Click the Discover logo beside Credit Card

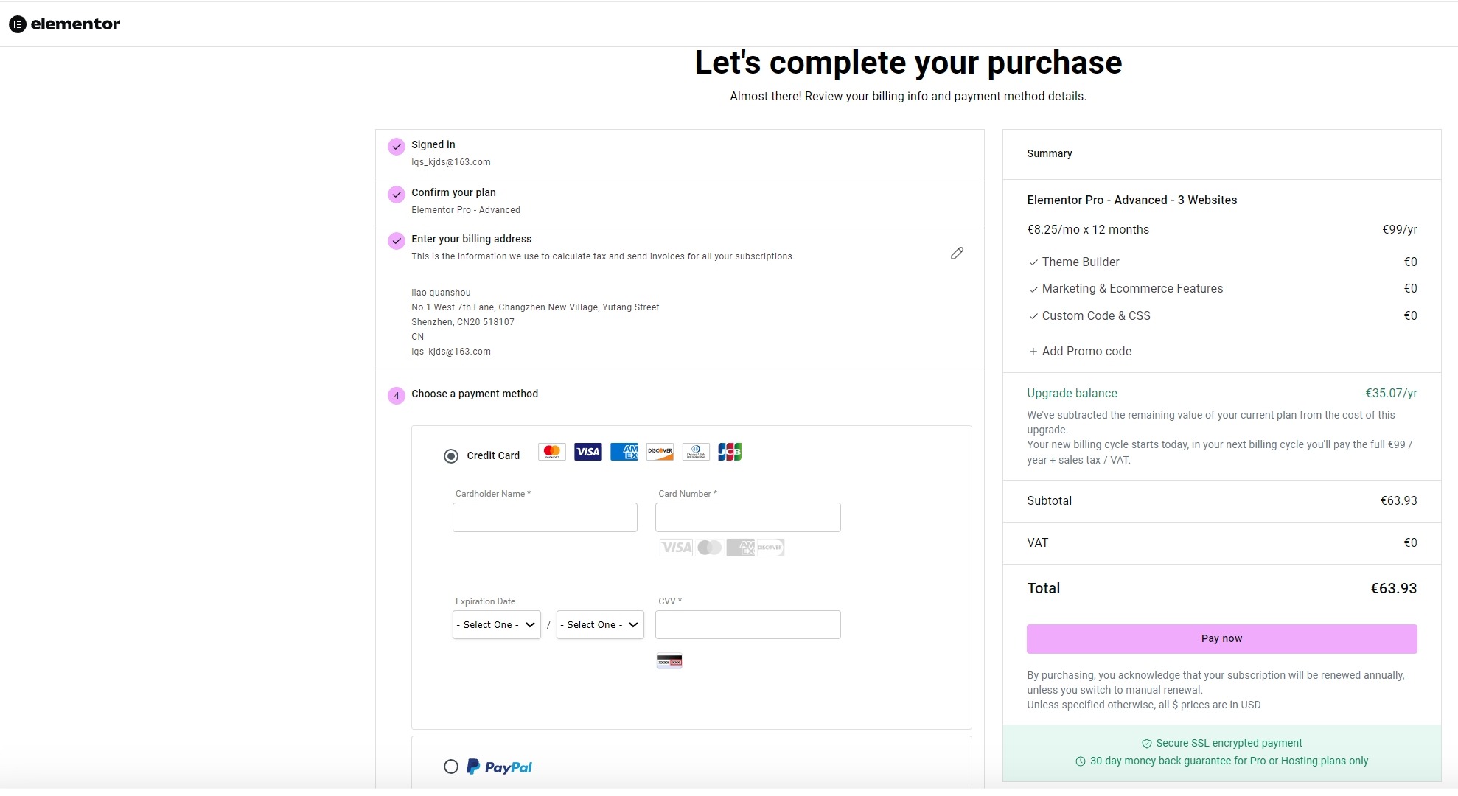pyautogui.click(x=660, y=452)
